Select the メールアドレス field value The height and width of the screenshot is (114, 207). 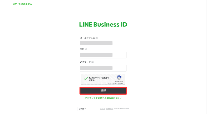[x=96, y=43]
